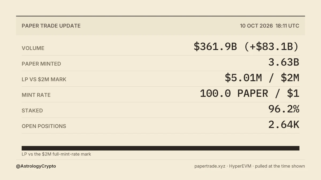Select the $5.01M / $2M value
The height and width of the screenshot is (180, 321).
coord(262,78)
